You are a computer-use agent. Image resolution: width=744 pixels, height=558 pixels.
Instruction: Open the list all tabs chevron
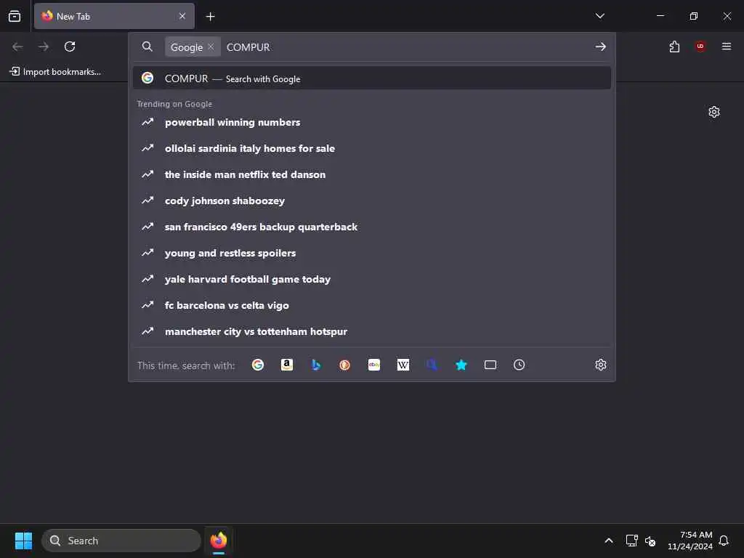point(599,16)
